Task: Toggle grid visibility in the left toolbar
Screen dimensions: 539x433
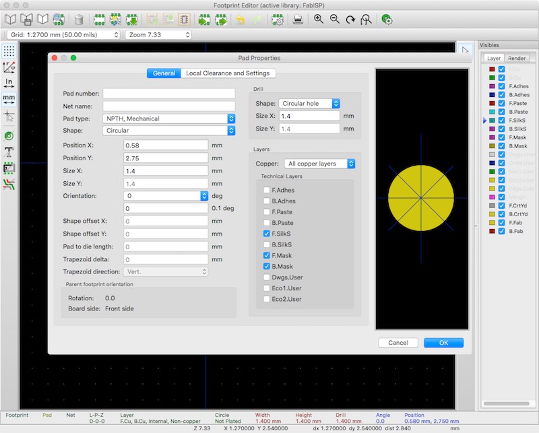Action: pyautogui.click(x=8, y=51)
